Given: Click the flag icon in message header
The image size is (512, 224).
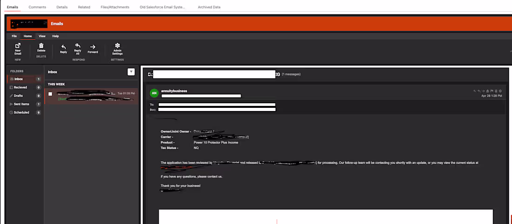Looking at the screenshot, I should coord(492,91).
